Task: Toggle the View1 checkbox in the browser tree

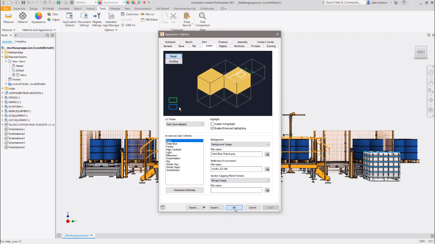Action: (14, 75)
